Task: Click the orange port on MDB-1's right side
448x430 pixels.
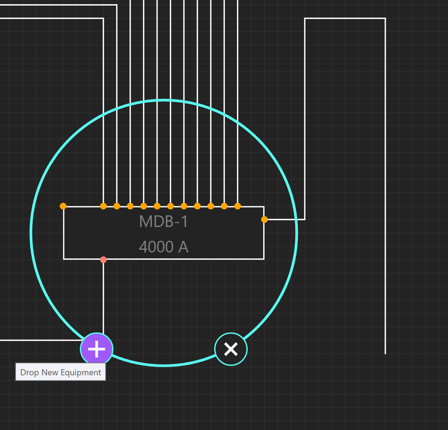Action: click(264, 220)
